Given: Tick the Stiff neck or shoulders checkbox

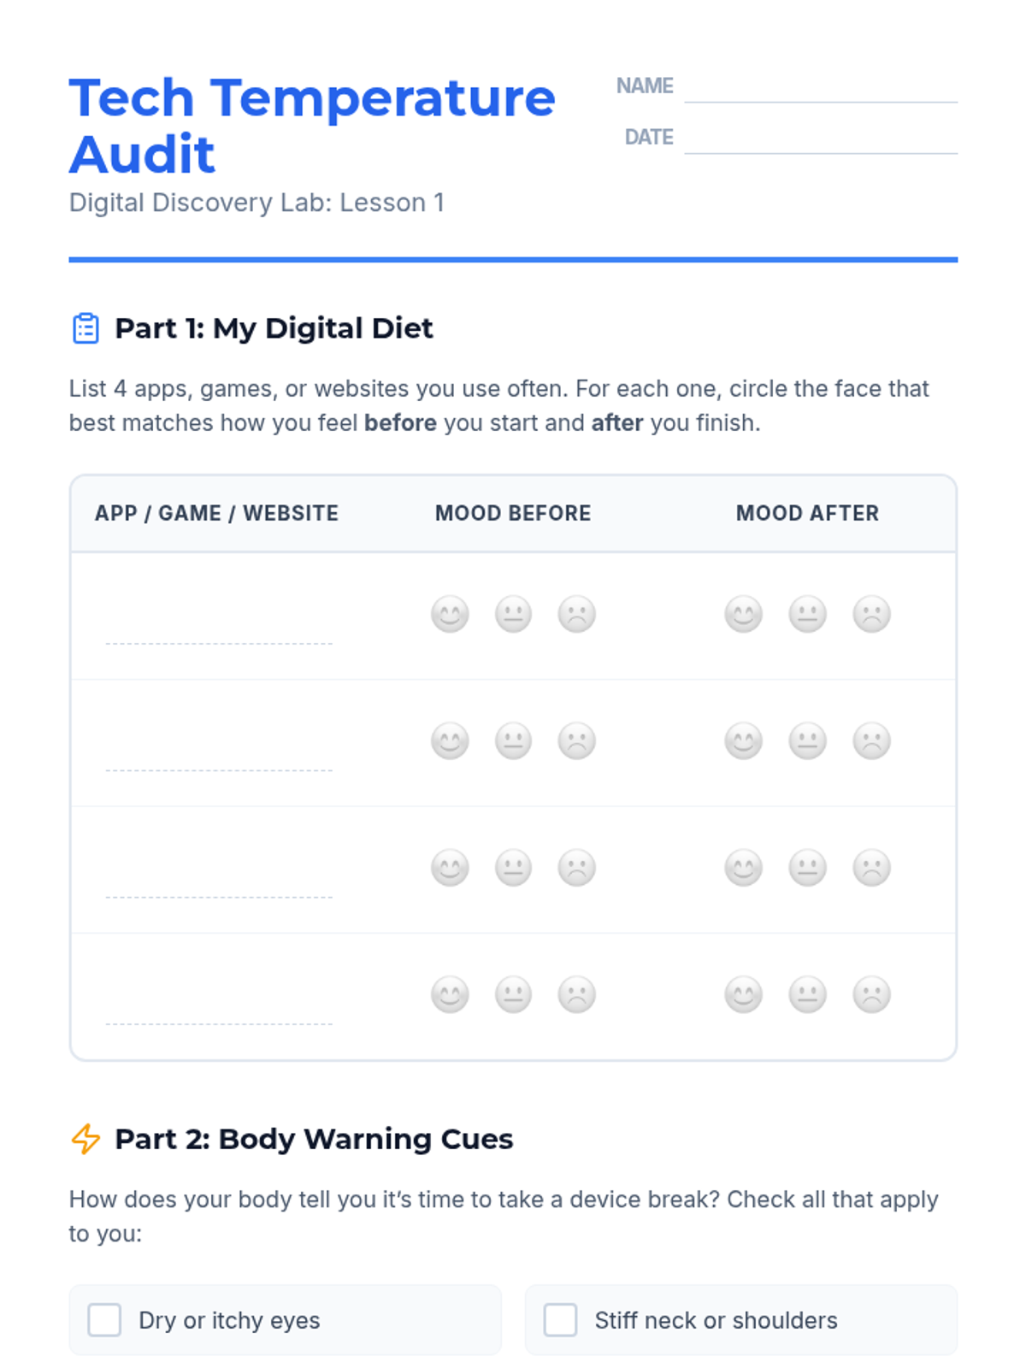Looking at the screenshot, I should tap(561, 1320).
